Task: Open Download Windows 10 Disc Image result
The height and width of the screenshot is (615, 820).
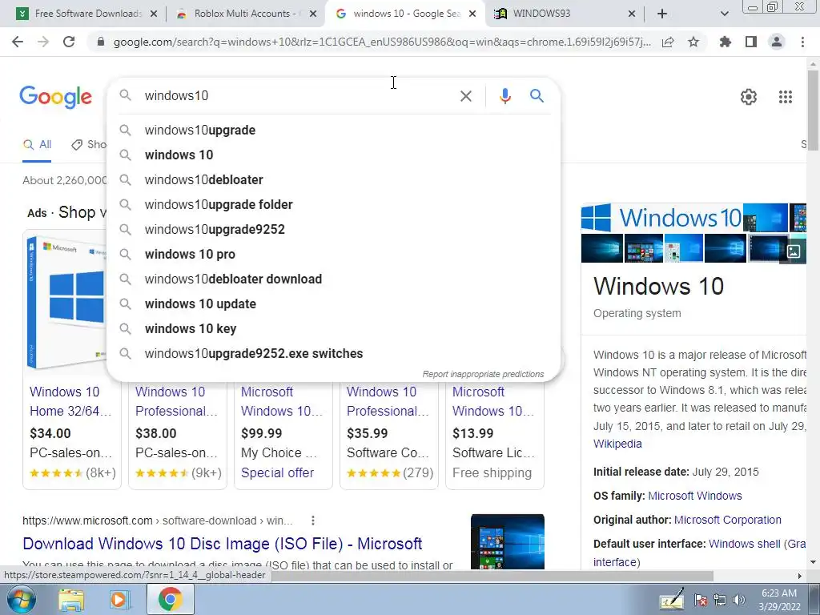Action: click(x=223, y=544)
